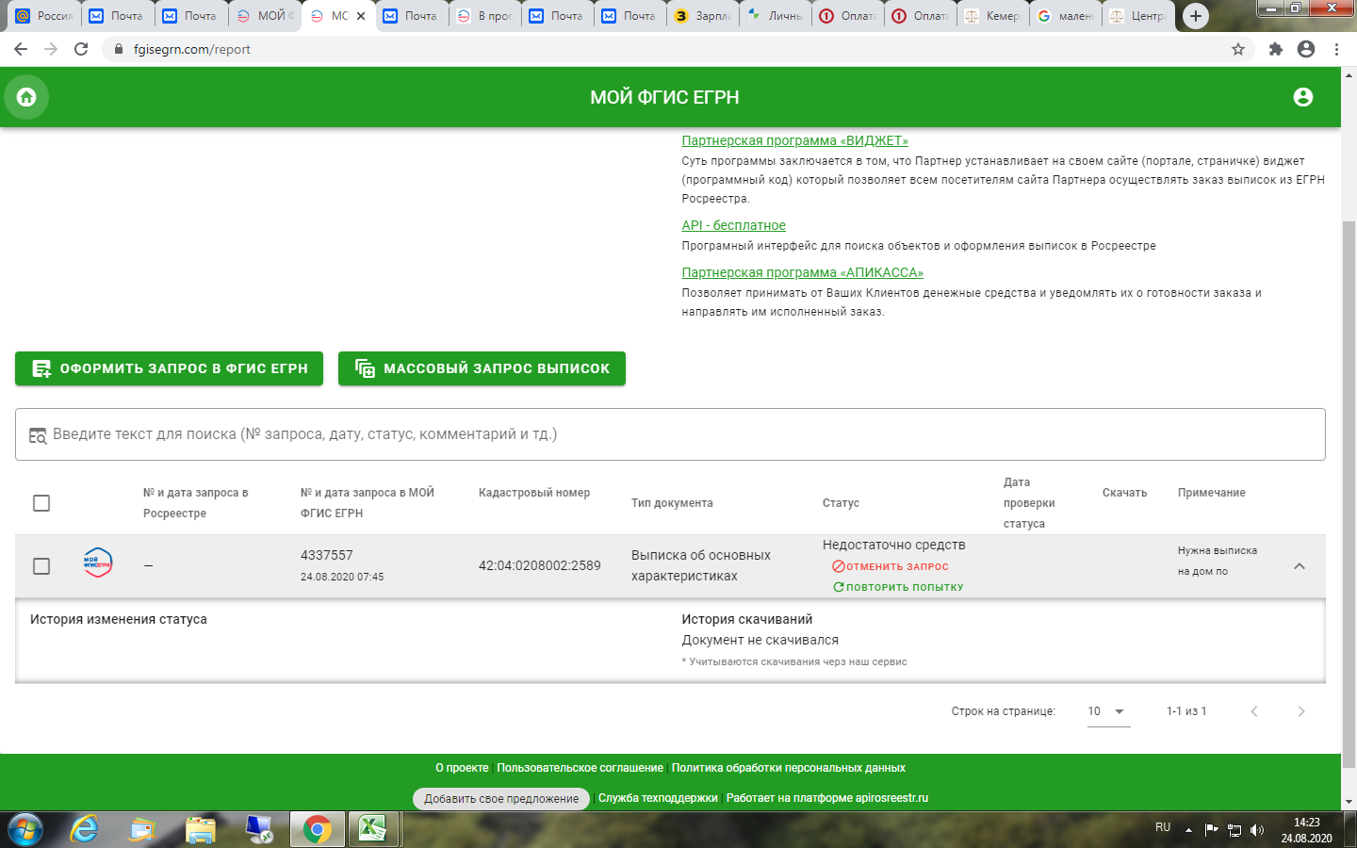This screenshot has width=1357, height=848.
Task: Click МАССОВЫЙ ЗАПРОС ВЫПИСОК button
Action: click(482, 368)
